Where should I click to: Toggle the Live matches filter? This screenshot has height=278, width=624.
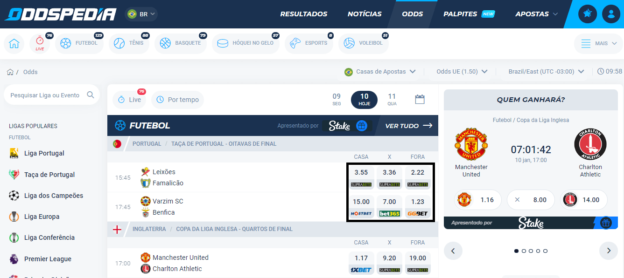pyautogui.click(x=129, y=100)
